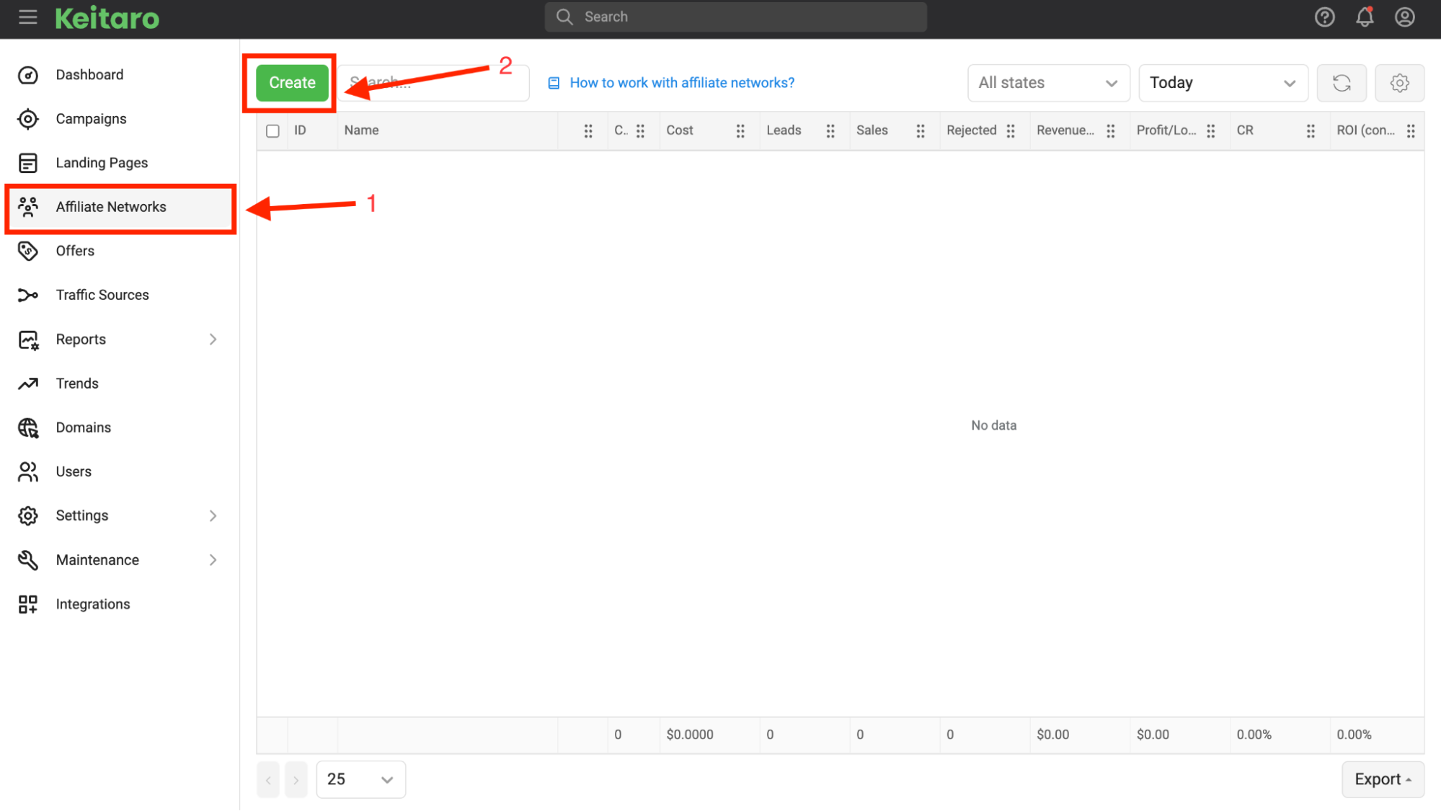This screenshot has width=1441, height=811.
Task: Open the help question mark icon
Action: 1324,17
